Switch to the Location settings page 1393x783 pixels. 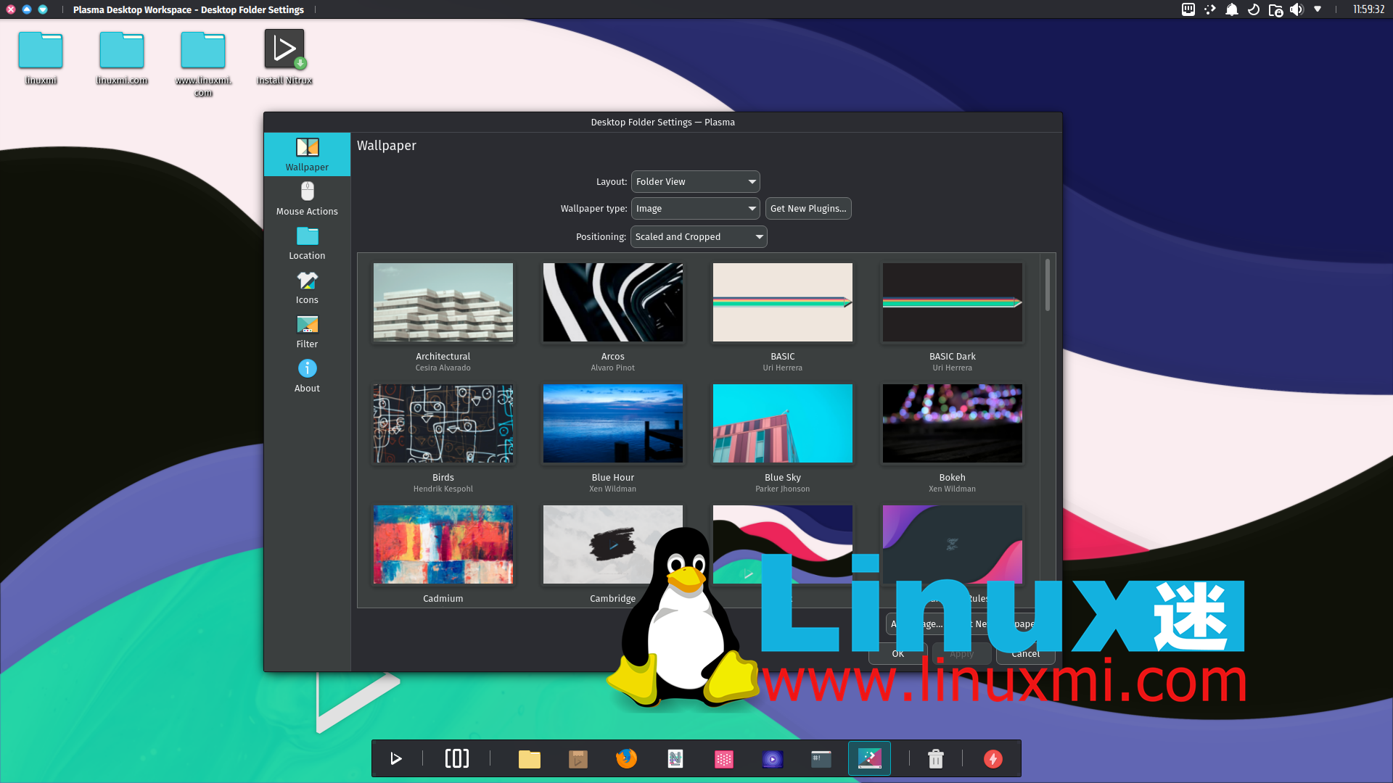coord(307,243)
